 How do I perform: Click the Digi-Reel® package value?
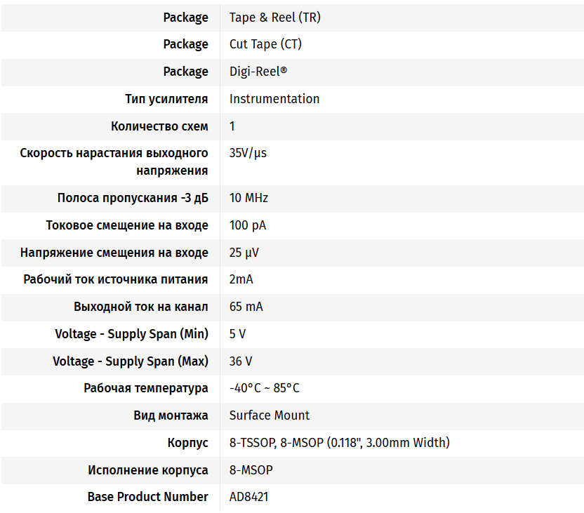point(258,72)
